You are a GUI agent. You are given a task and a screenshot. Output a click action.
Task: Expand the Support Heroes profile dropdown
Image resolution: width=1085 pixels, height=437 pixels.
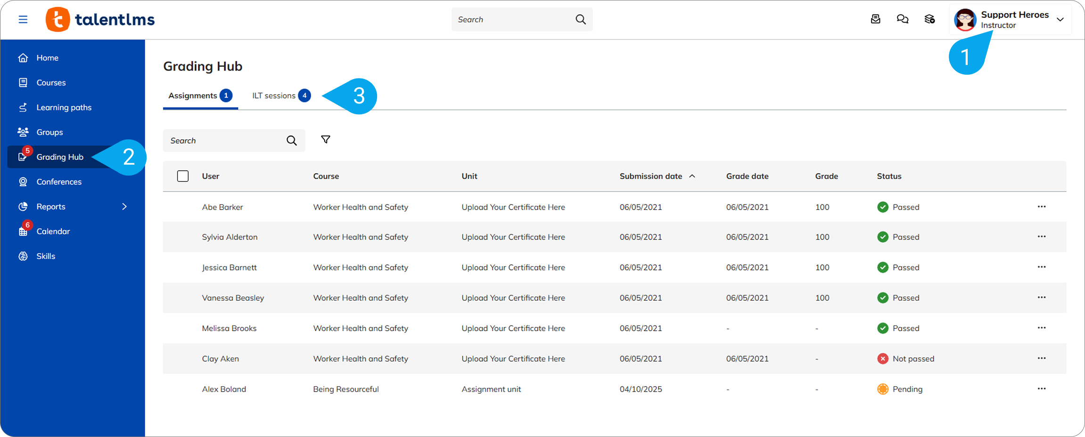1060,20
